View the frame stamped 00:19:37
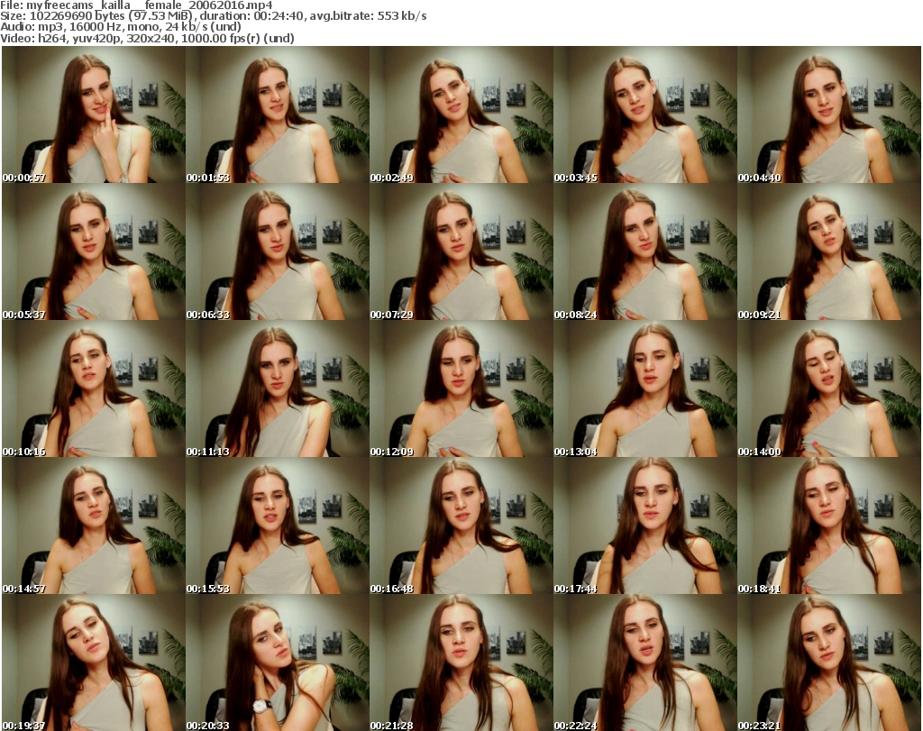 coord(94,662)
